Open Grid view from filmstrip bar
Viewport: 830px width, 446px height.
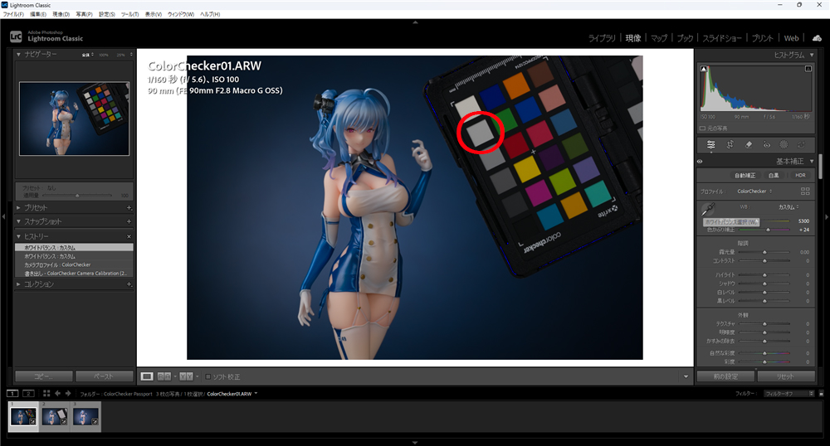point(46,393)
